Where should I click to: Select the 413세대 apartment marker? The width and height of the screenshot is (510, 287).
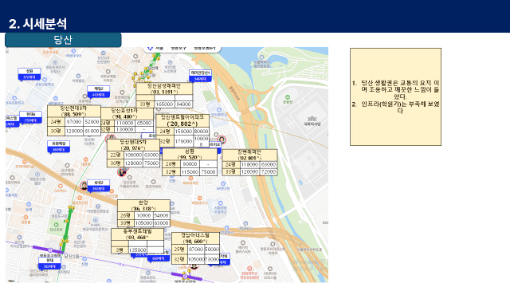pos(98,92)
